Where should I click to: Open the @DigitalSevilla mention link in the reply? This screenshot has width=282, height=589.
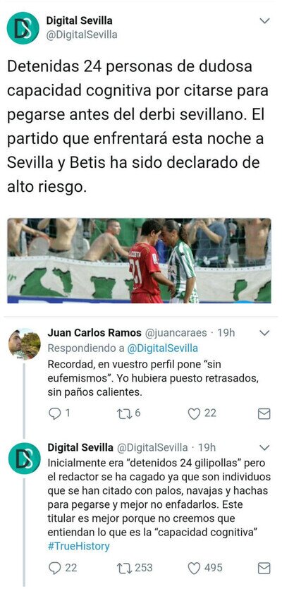tap(162, 348)
